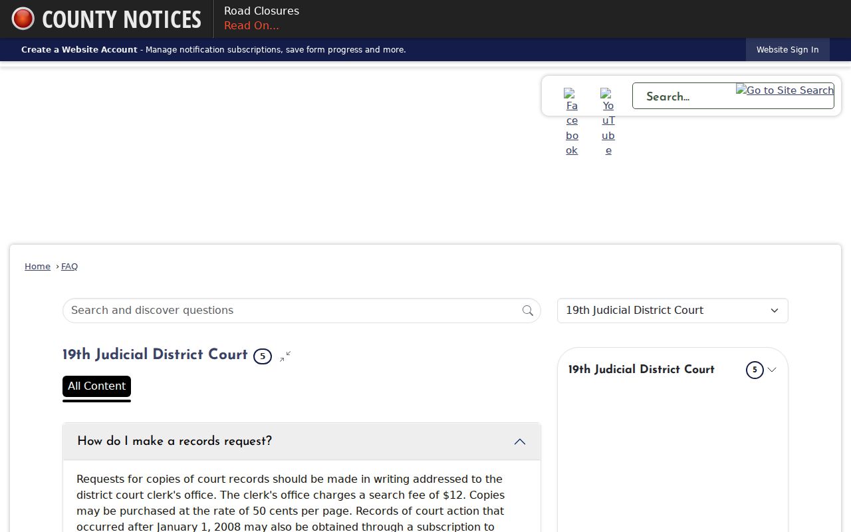Screen dimensions: 851x532
Task: Click the Create a Website Account link
Action: pos(79,50)
